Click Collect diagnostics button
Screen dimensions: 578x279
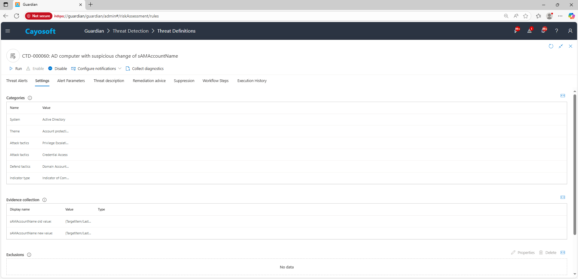(x=145, y=69)
